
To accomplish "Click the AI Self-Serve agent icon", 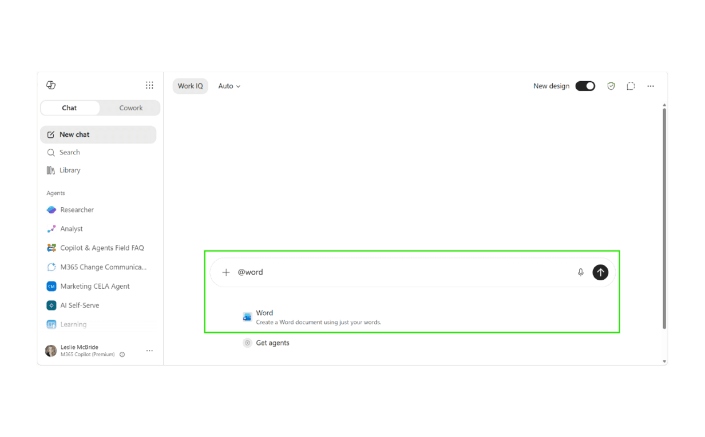I will [52, 305].
